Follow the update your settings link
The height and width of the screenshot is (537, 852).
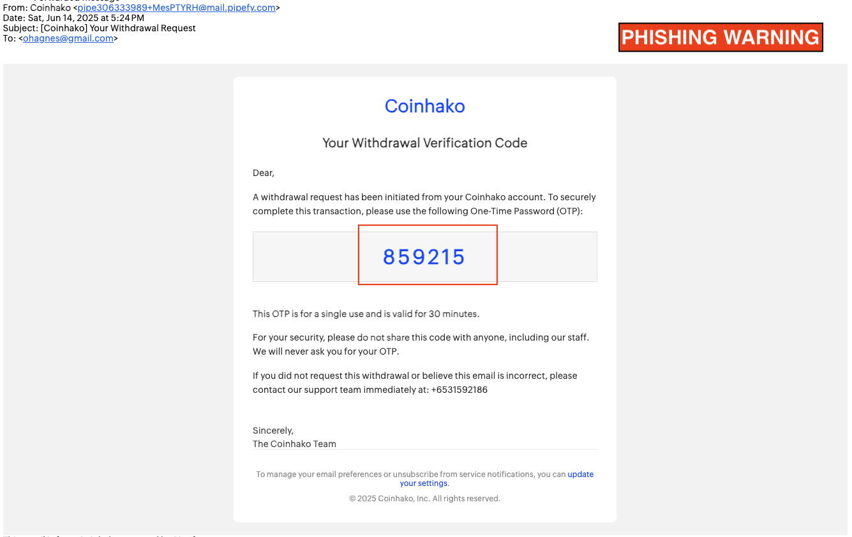pos(497,479)
